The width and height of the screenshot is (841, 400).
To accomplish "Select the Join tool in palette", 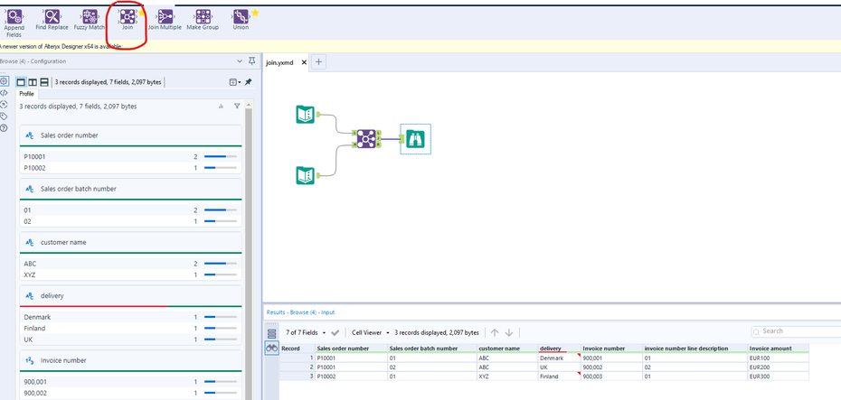I will 128,20.
